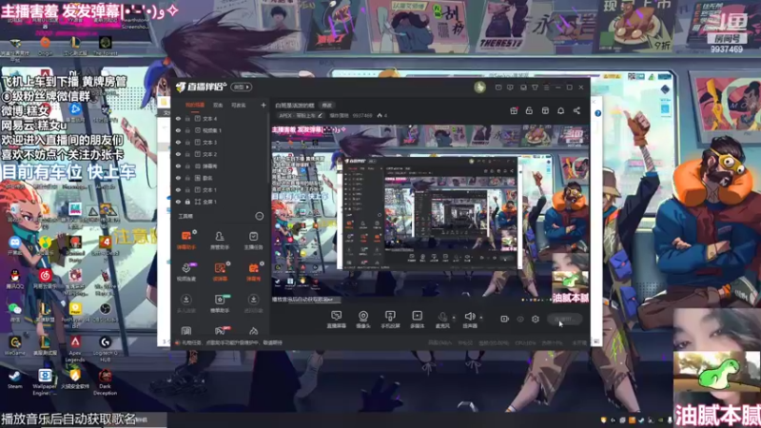This screenshot has height=428, width=761.
Task: Switch to the third scene tab
Action: (239, 105)
